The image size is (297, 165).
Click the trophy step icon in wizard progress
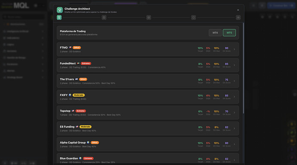pos(59,18)
